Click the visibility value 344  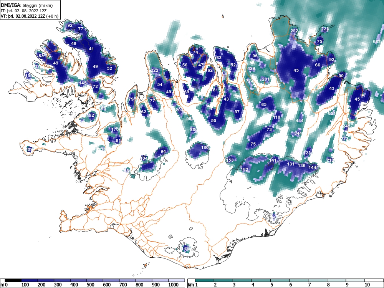tap(298, 133)
